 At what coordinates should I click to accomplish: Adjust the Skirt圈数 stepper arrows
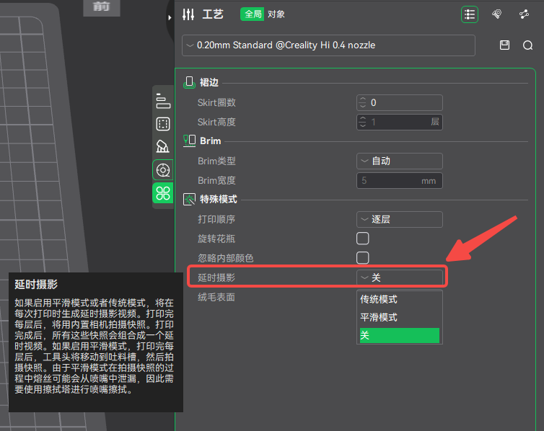coord(363,102)
